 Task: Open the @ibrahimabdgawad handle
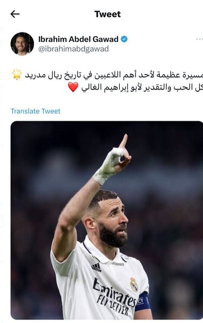click(x=73, y=49)
